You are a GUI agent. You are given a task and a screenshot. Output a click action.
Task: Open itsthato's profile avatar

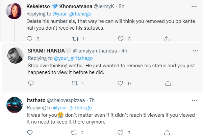[15, 105]
